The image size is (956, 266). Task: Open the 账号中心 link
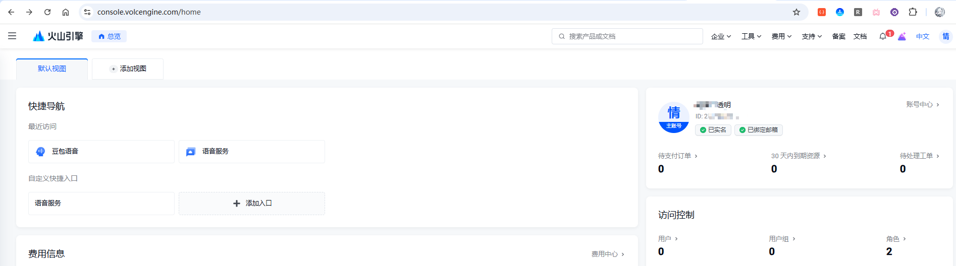pos(922,105)
